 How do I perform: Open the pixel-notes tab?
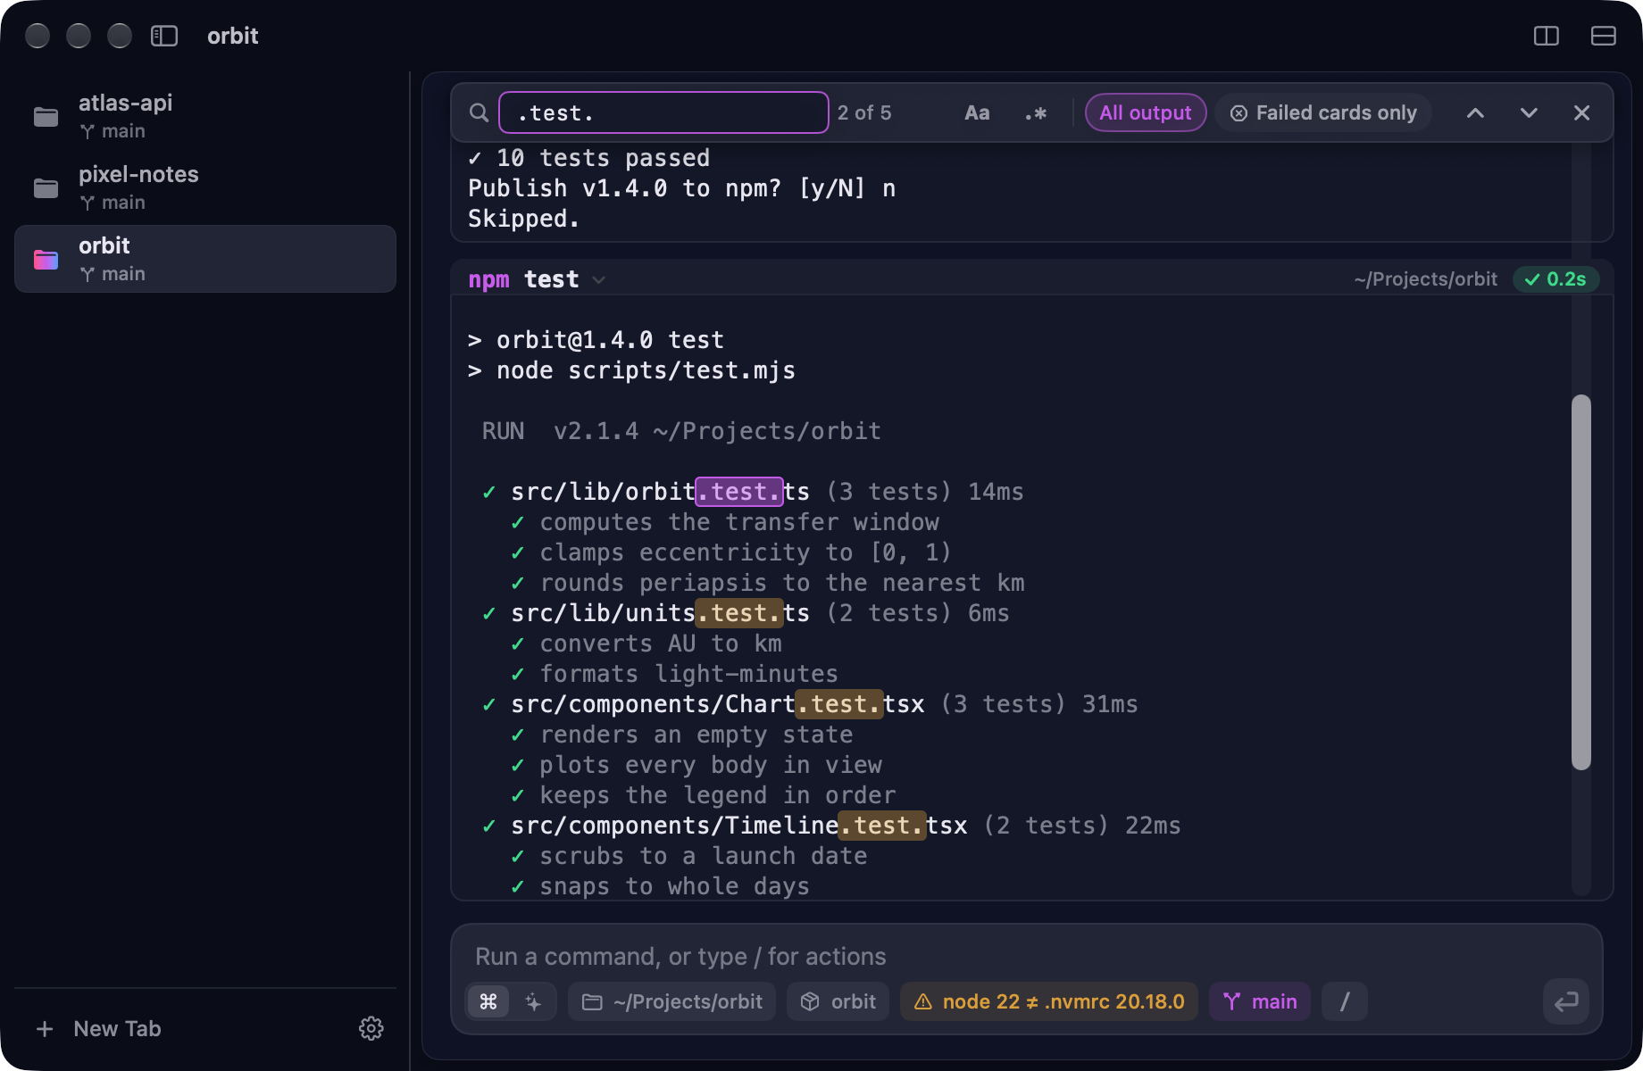205,187
